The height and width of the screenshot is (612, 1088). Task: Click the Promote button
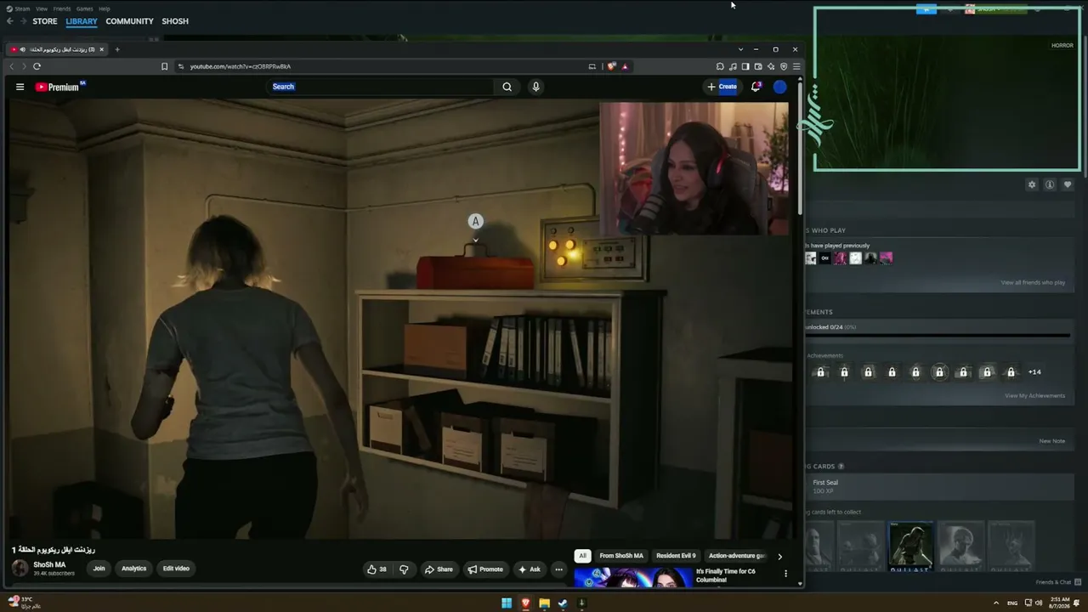pos(485,569)
